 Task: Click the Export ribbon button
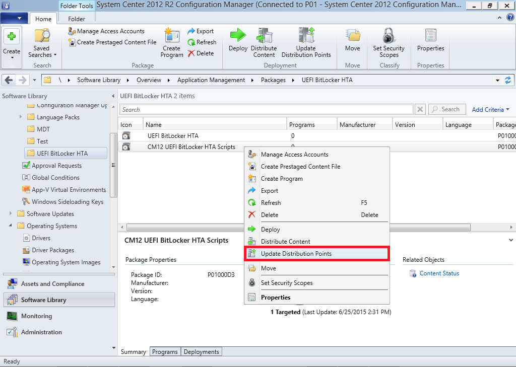click(201, 31)
